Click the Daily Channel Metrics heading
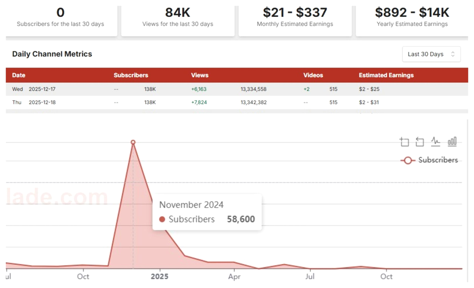Screen dimensions: 474x288 pyautogui.click(x=52, y=54)
